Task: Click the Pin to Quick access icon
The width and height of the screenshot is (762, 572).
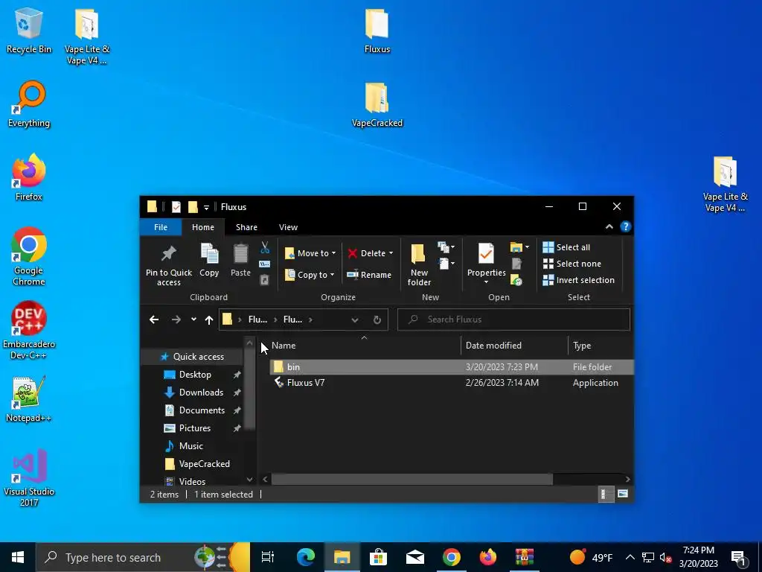Action: click(169, 254)
